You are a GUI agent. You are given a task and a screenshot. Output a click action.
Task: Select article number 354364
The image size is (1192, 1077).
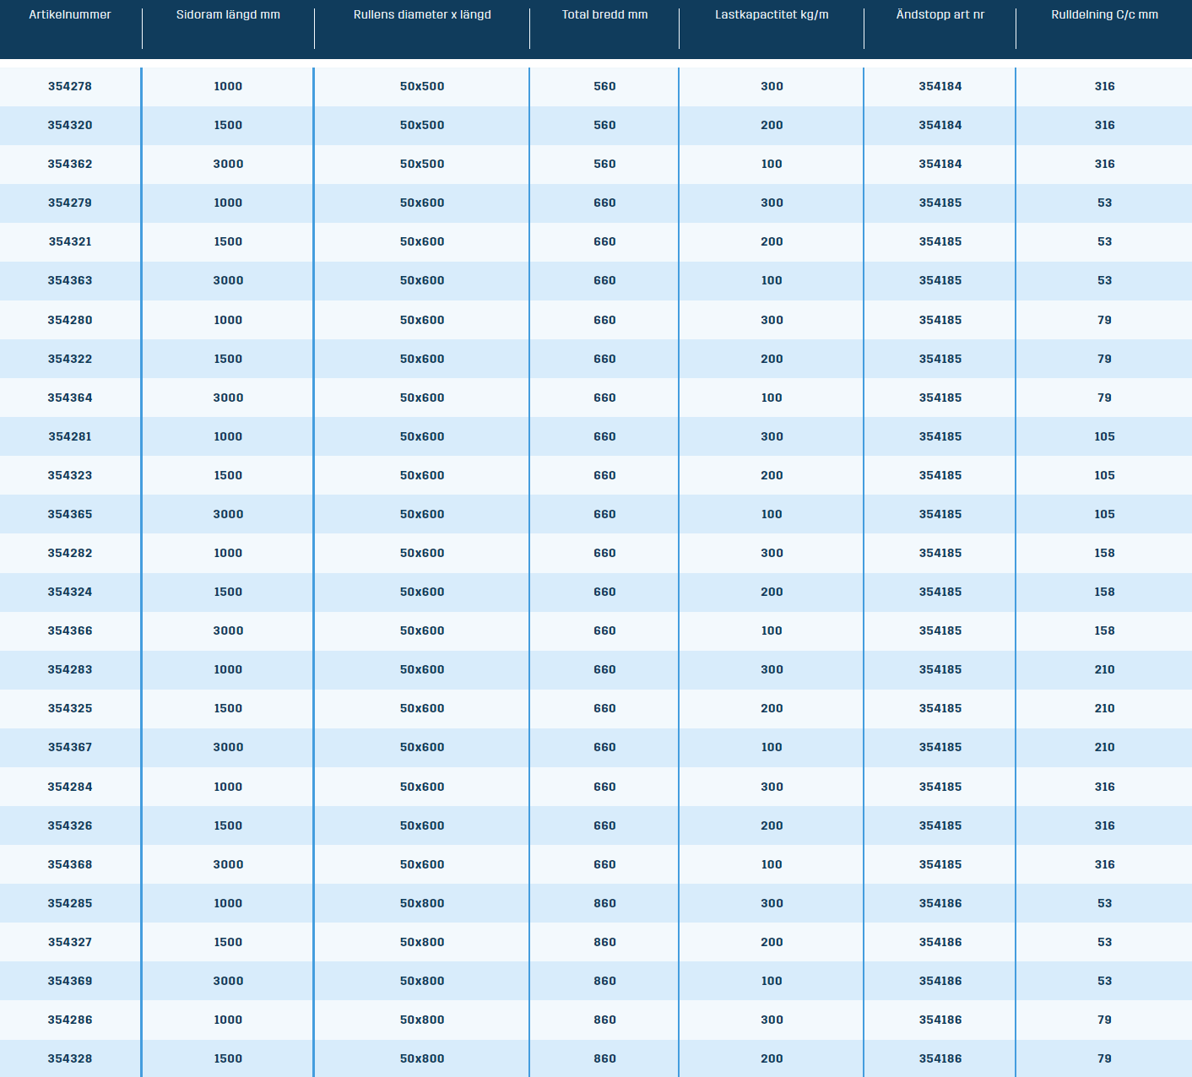[x=70, y=398]
